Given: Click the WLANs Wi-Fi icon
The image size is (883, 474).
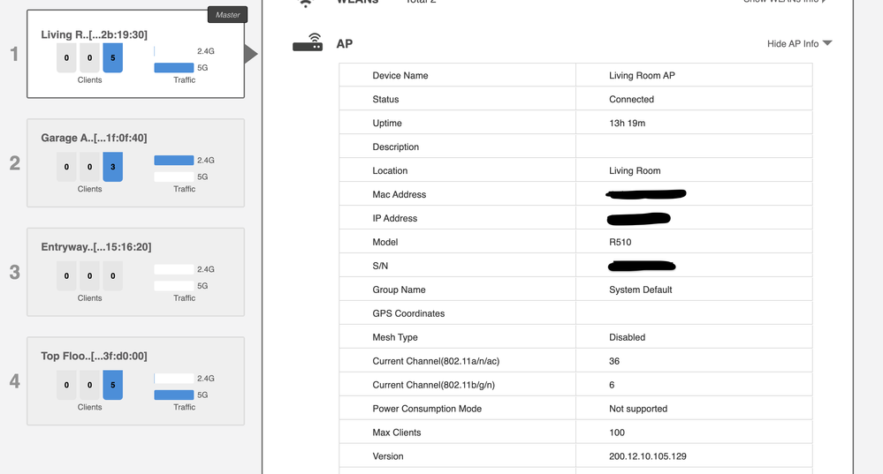Looking at the screenshot, I should click(x=306, y=4).
